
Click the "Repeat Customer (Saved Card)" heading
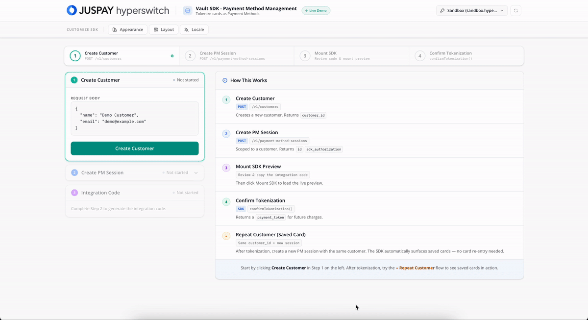(x=270, y=235)
